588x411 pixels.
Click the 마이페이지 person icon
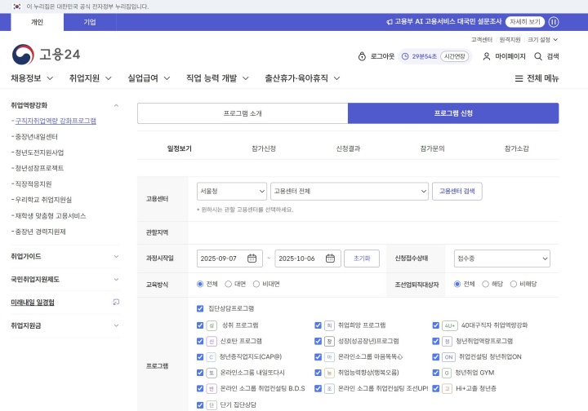487,56
